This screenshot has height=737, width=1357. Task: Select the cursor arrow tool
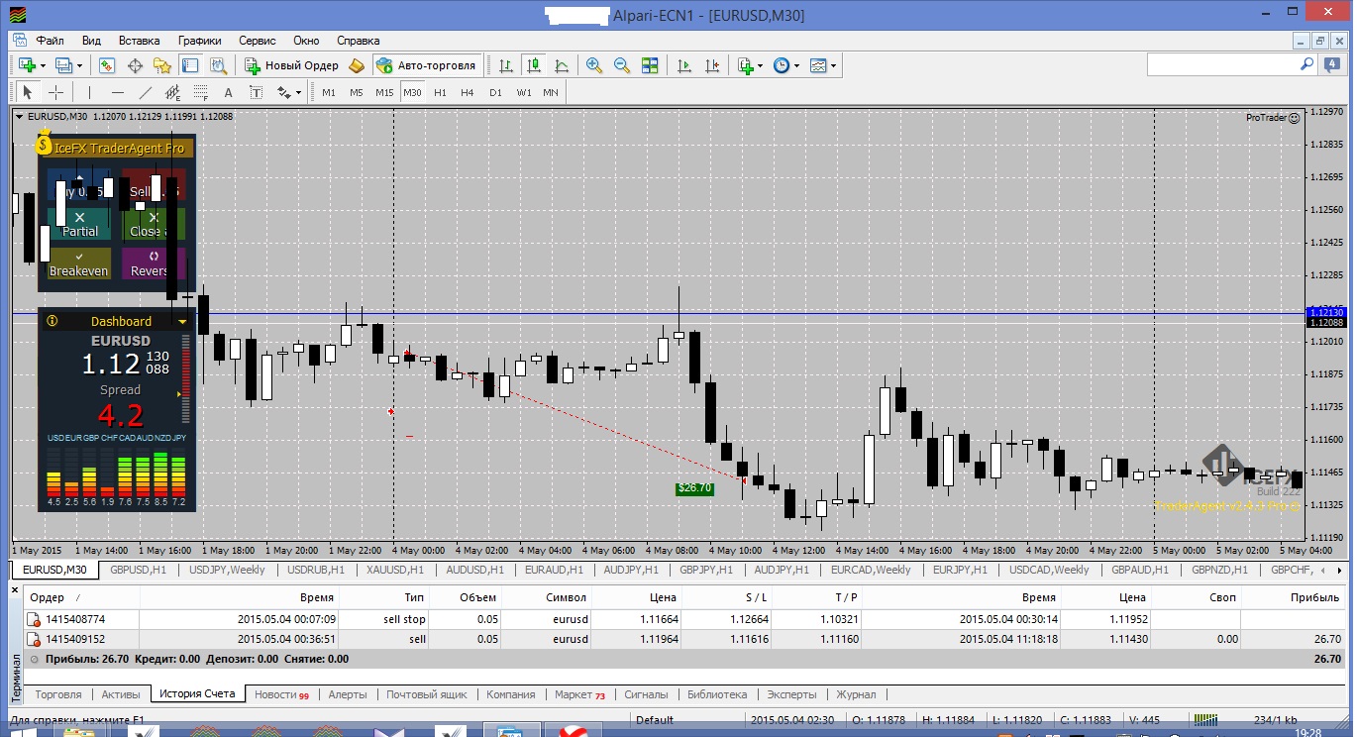tap(28, 92)
